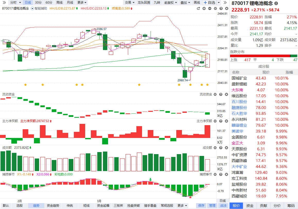This screenshot has height=209, width=298.
Task: Add stock to watchlist with 自选
Action: [209, 3]
